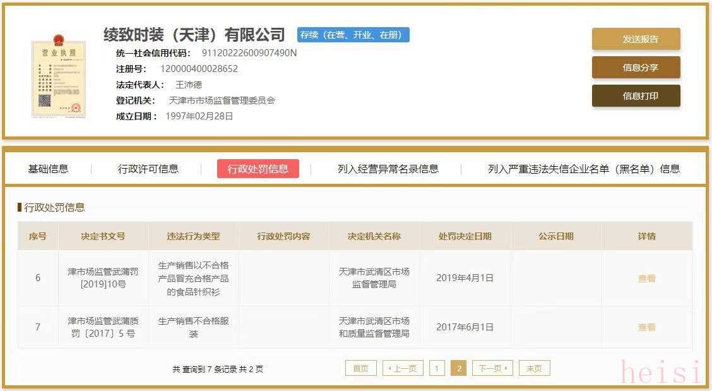Click the current page 2 button
The height and width of the screenshot is (391, 712).
(x=459, y=368)
